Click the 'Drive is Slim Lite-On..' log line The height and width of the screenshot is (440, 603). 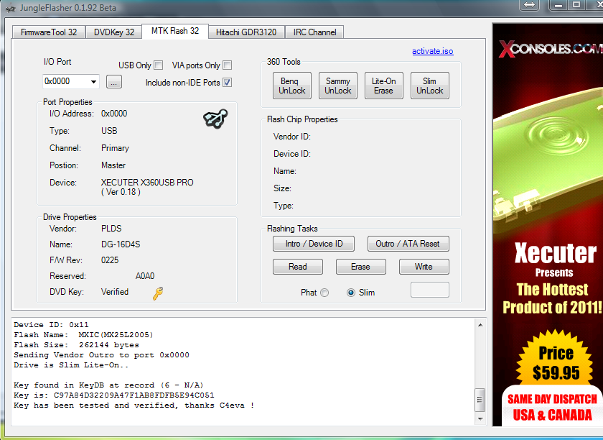[71, 365]
